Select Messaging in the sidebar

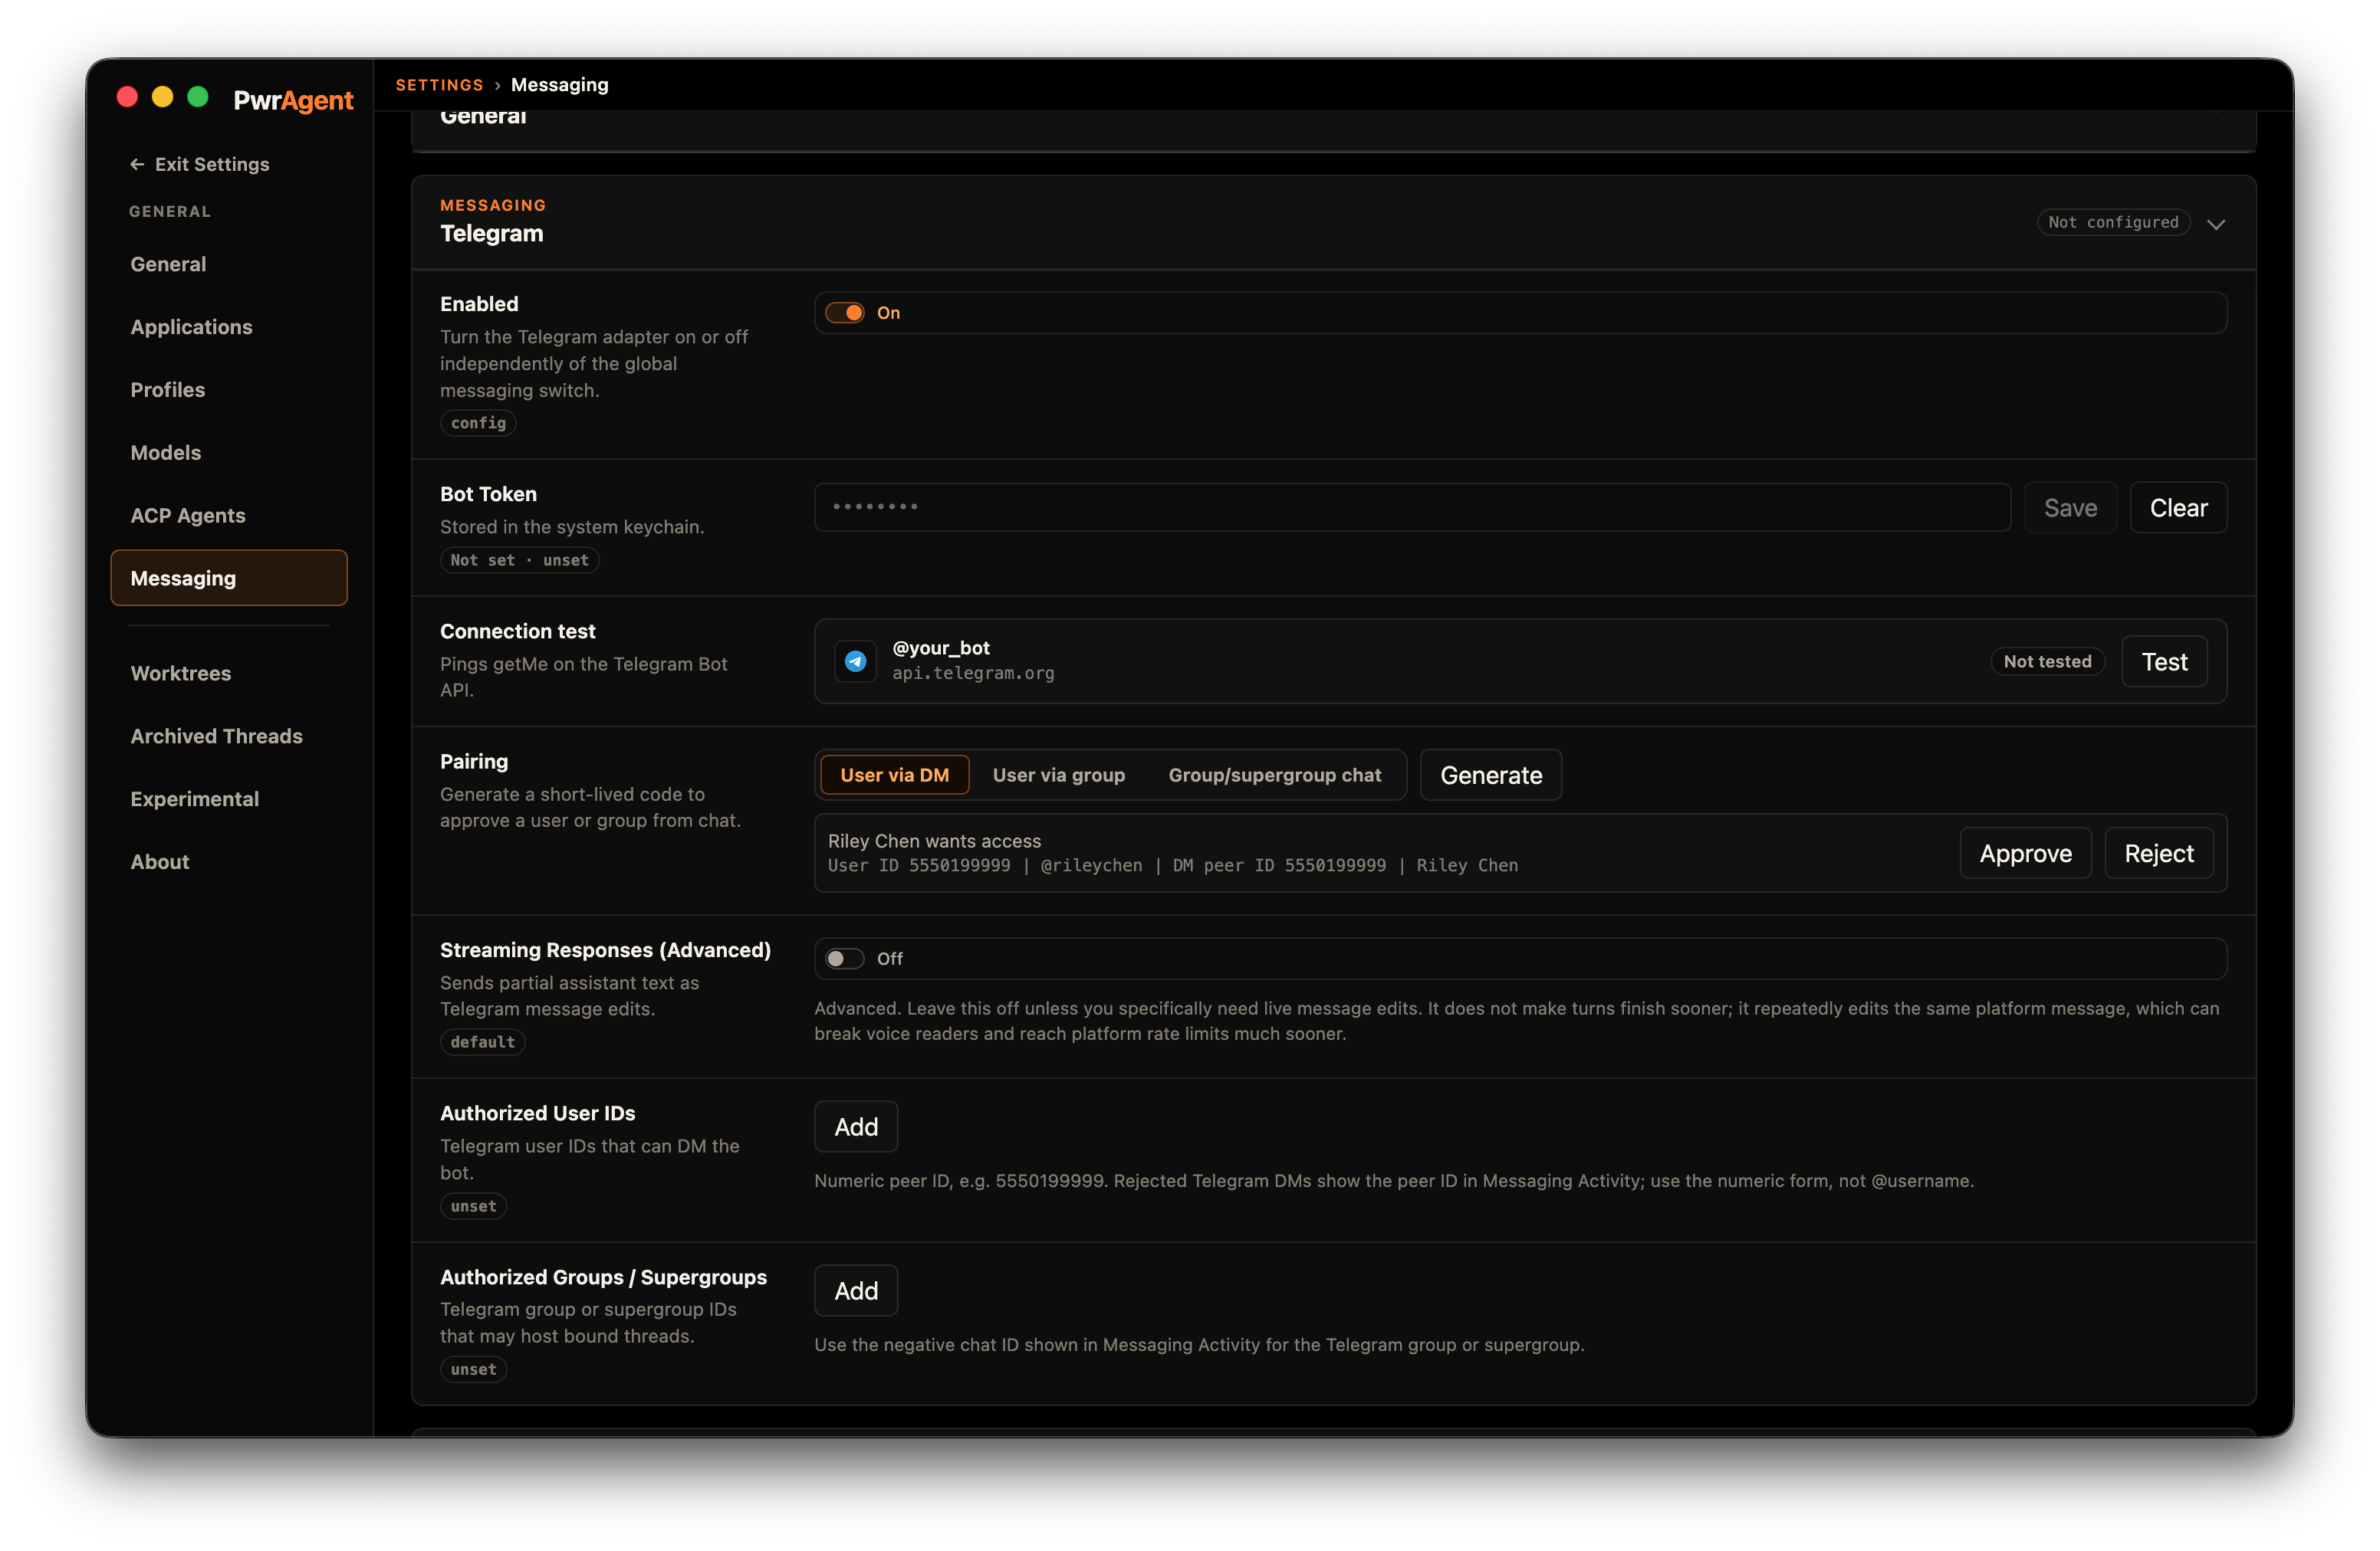[229, 578]
